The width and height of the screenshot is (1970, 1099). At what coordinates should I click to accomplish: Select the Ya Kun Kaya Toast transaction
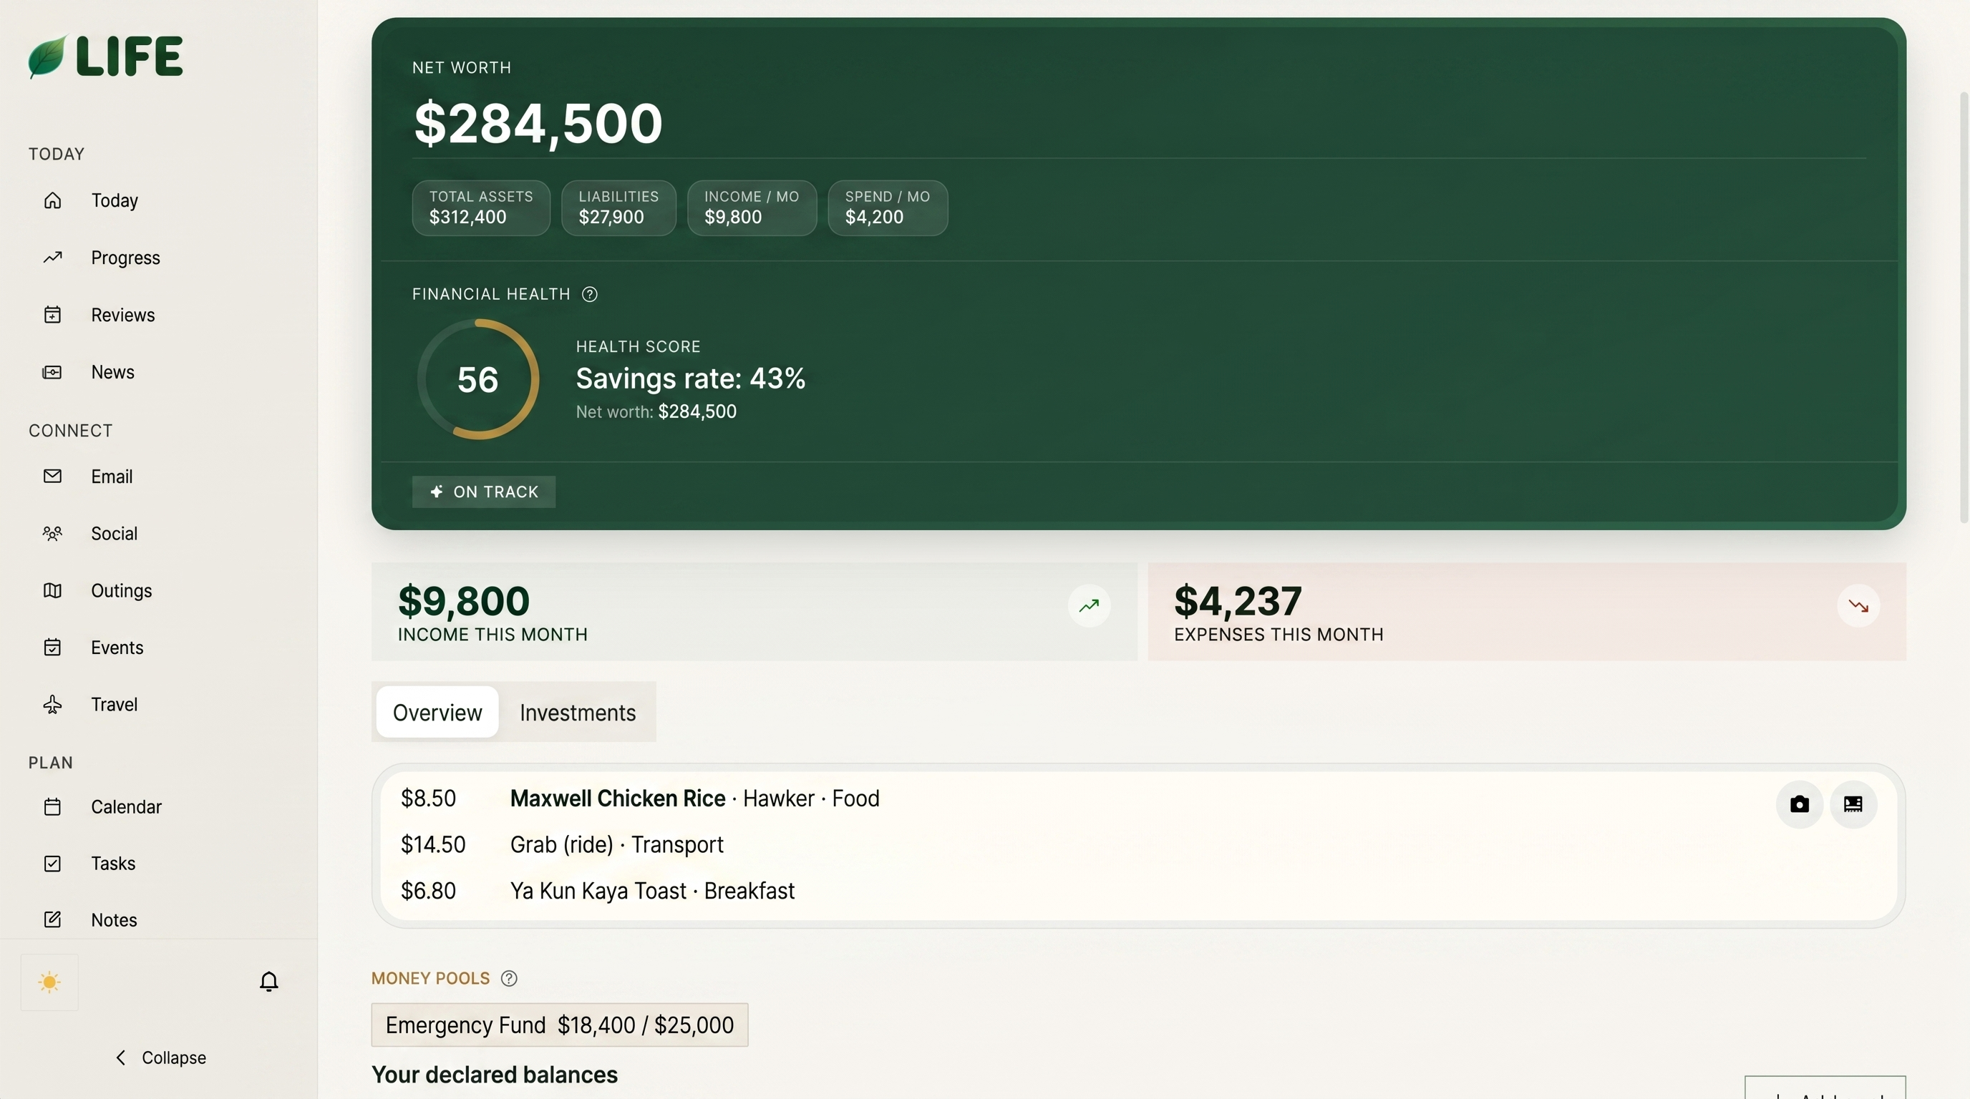click(x=652, y=891)
